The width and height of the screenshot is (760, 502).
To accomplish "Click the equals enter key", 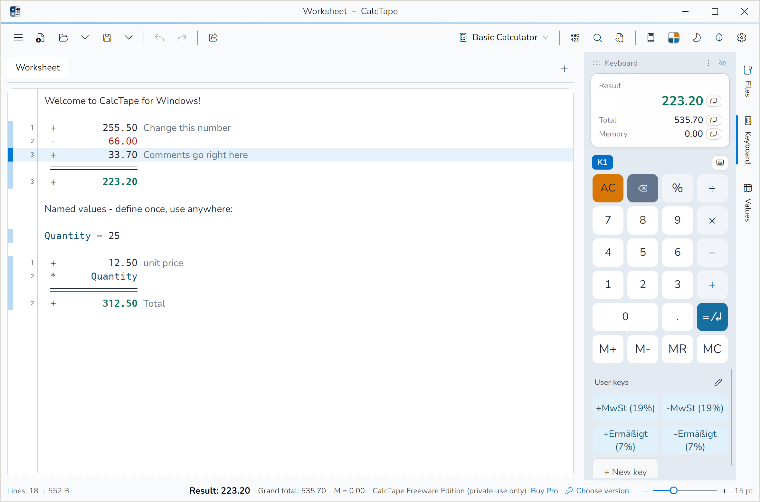I will coord(712,317).
